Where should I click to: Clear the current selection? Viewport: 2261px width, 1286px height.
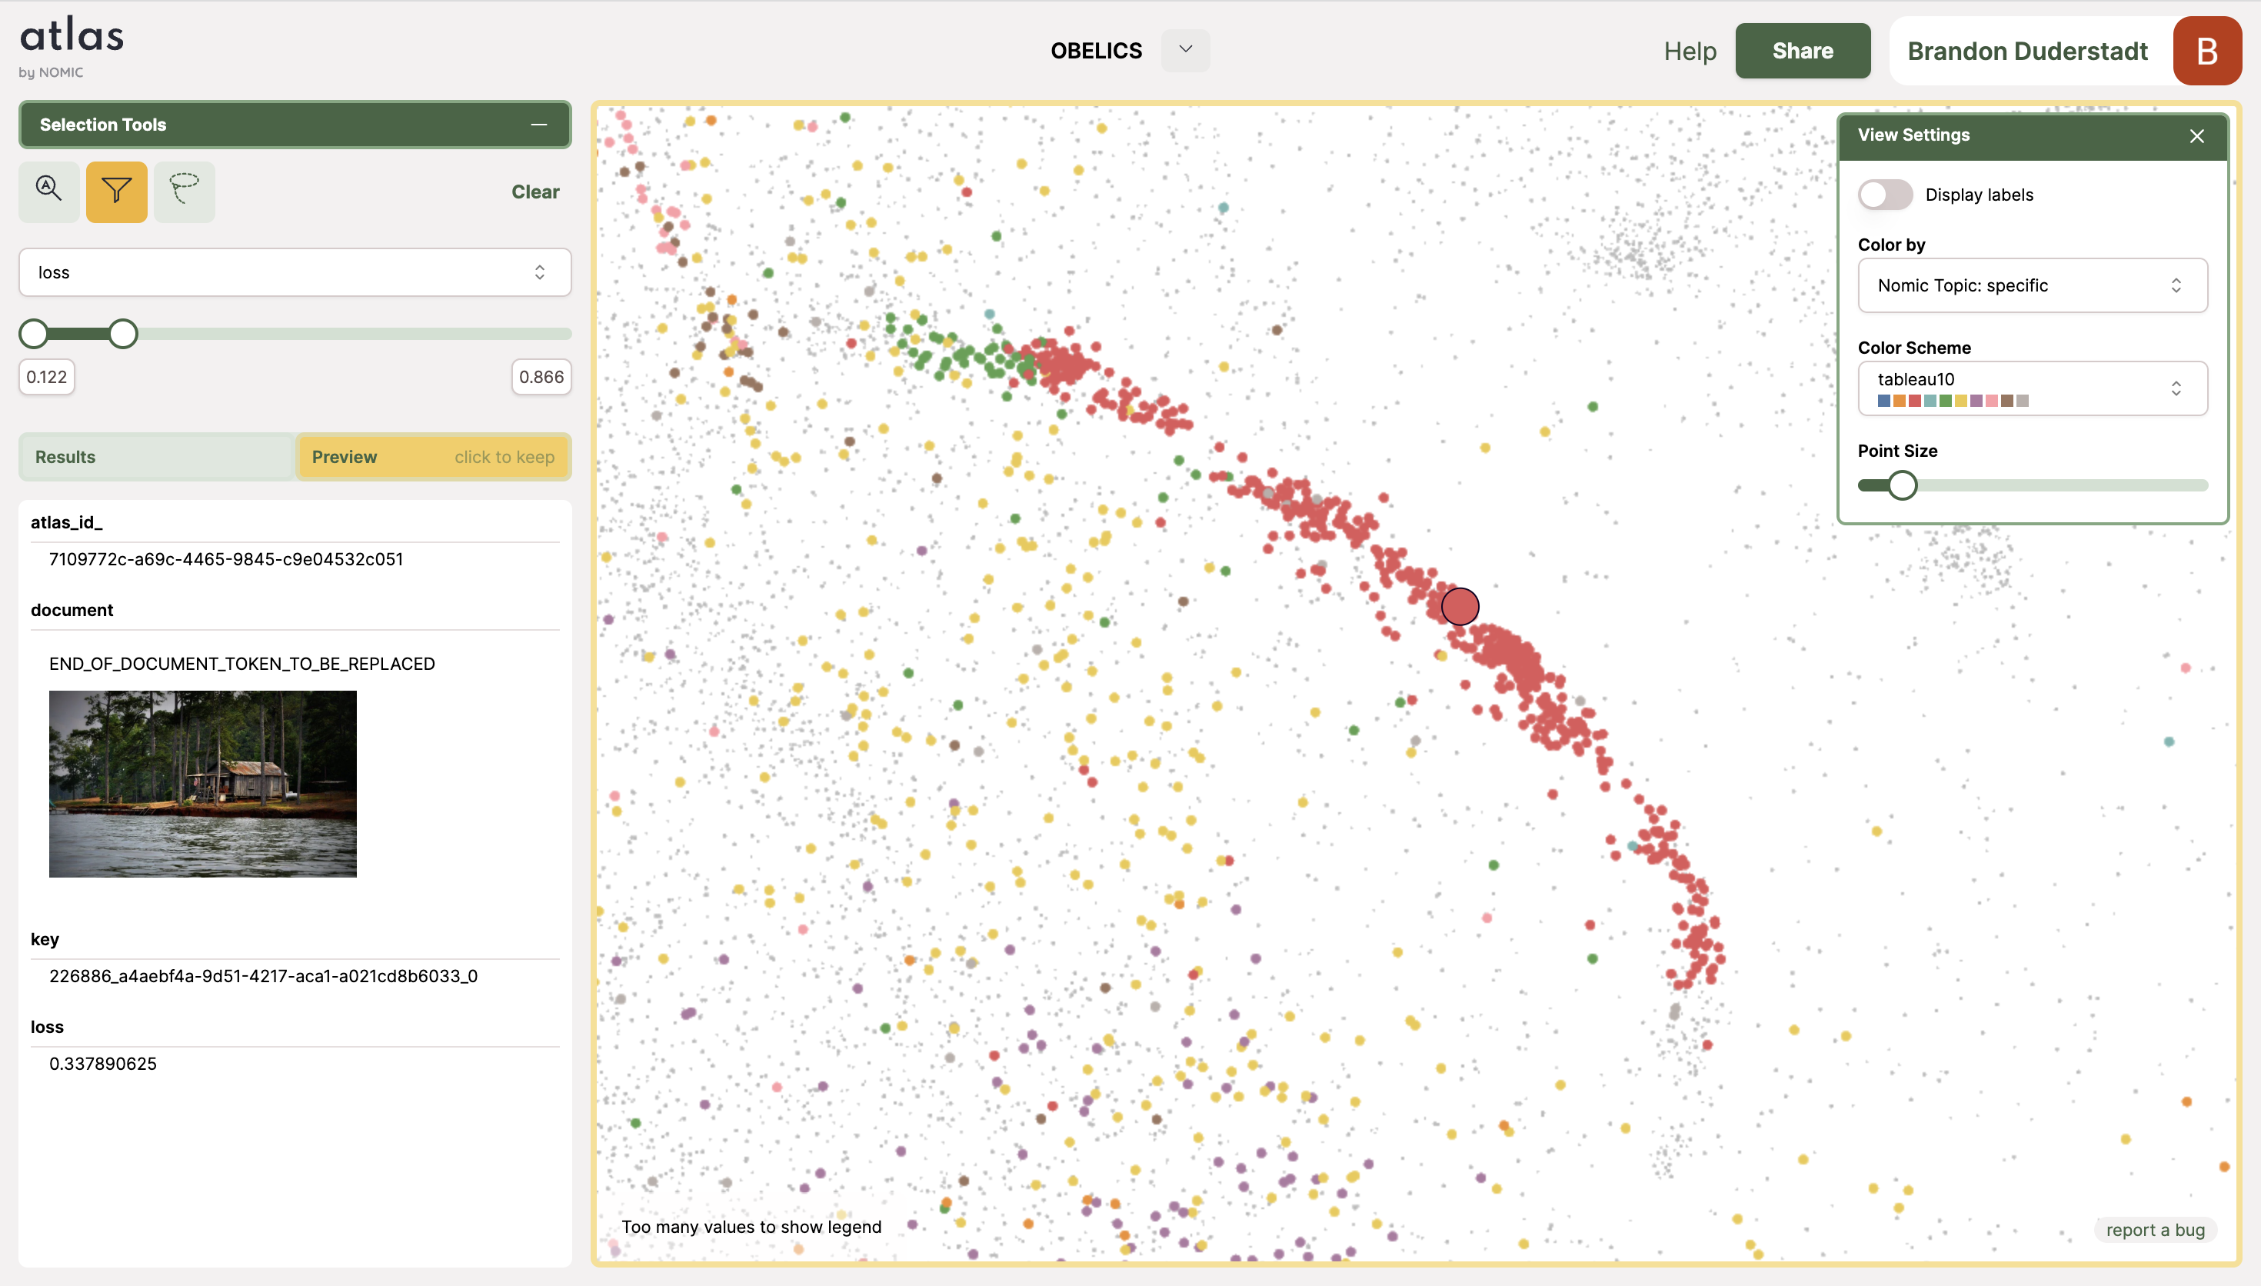pyautogui.click(x=535, y=192)
